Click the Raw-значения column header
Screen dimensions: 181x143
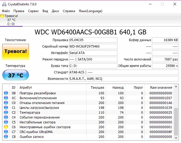coord(159,88)
